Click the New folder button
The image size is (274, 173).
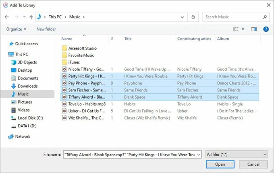(46, 29)
